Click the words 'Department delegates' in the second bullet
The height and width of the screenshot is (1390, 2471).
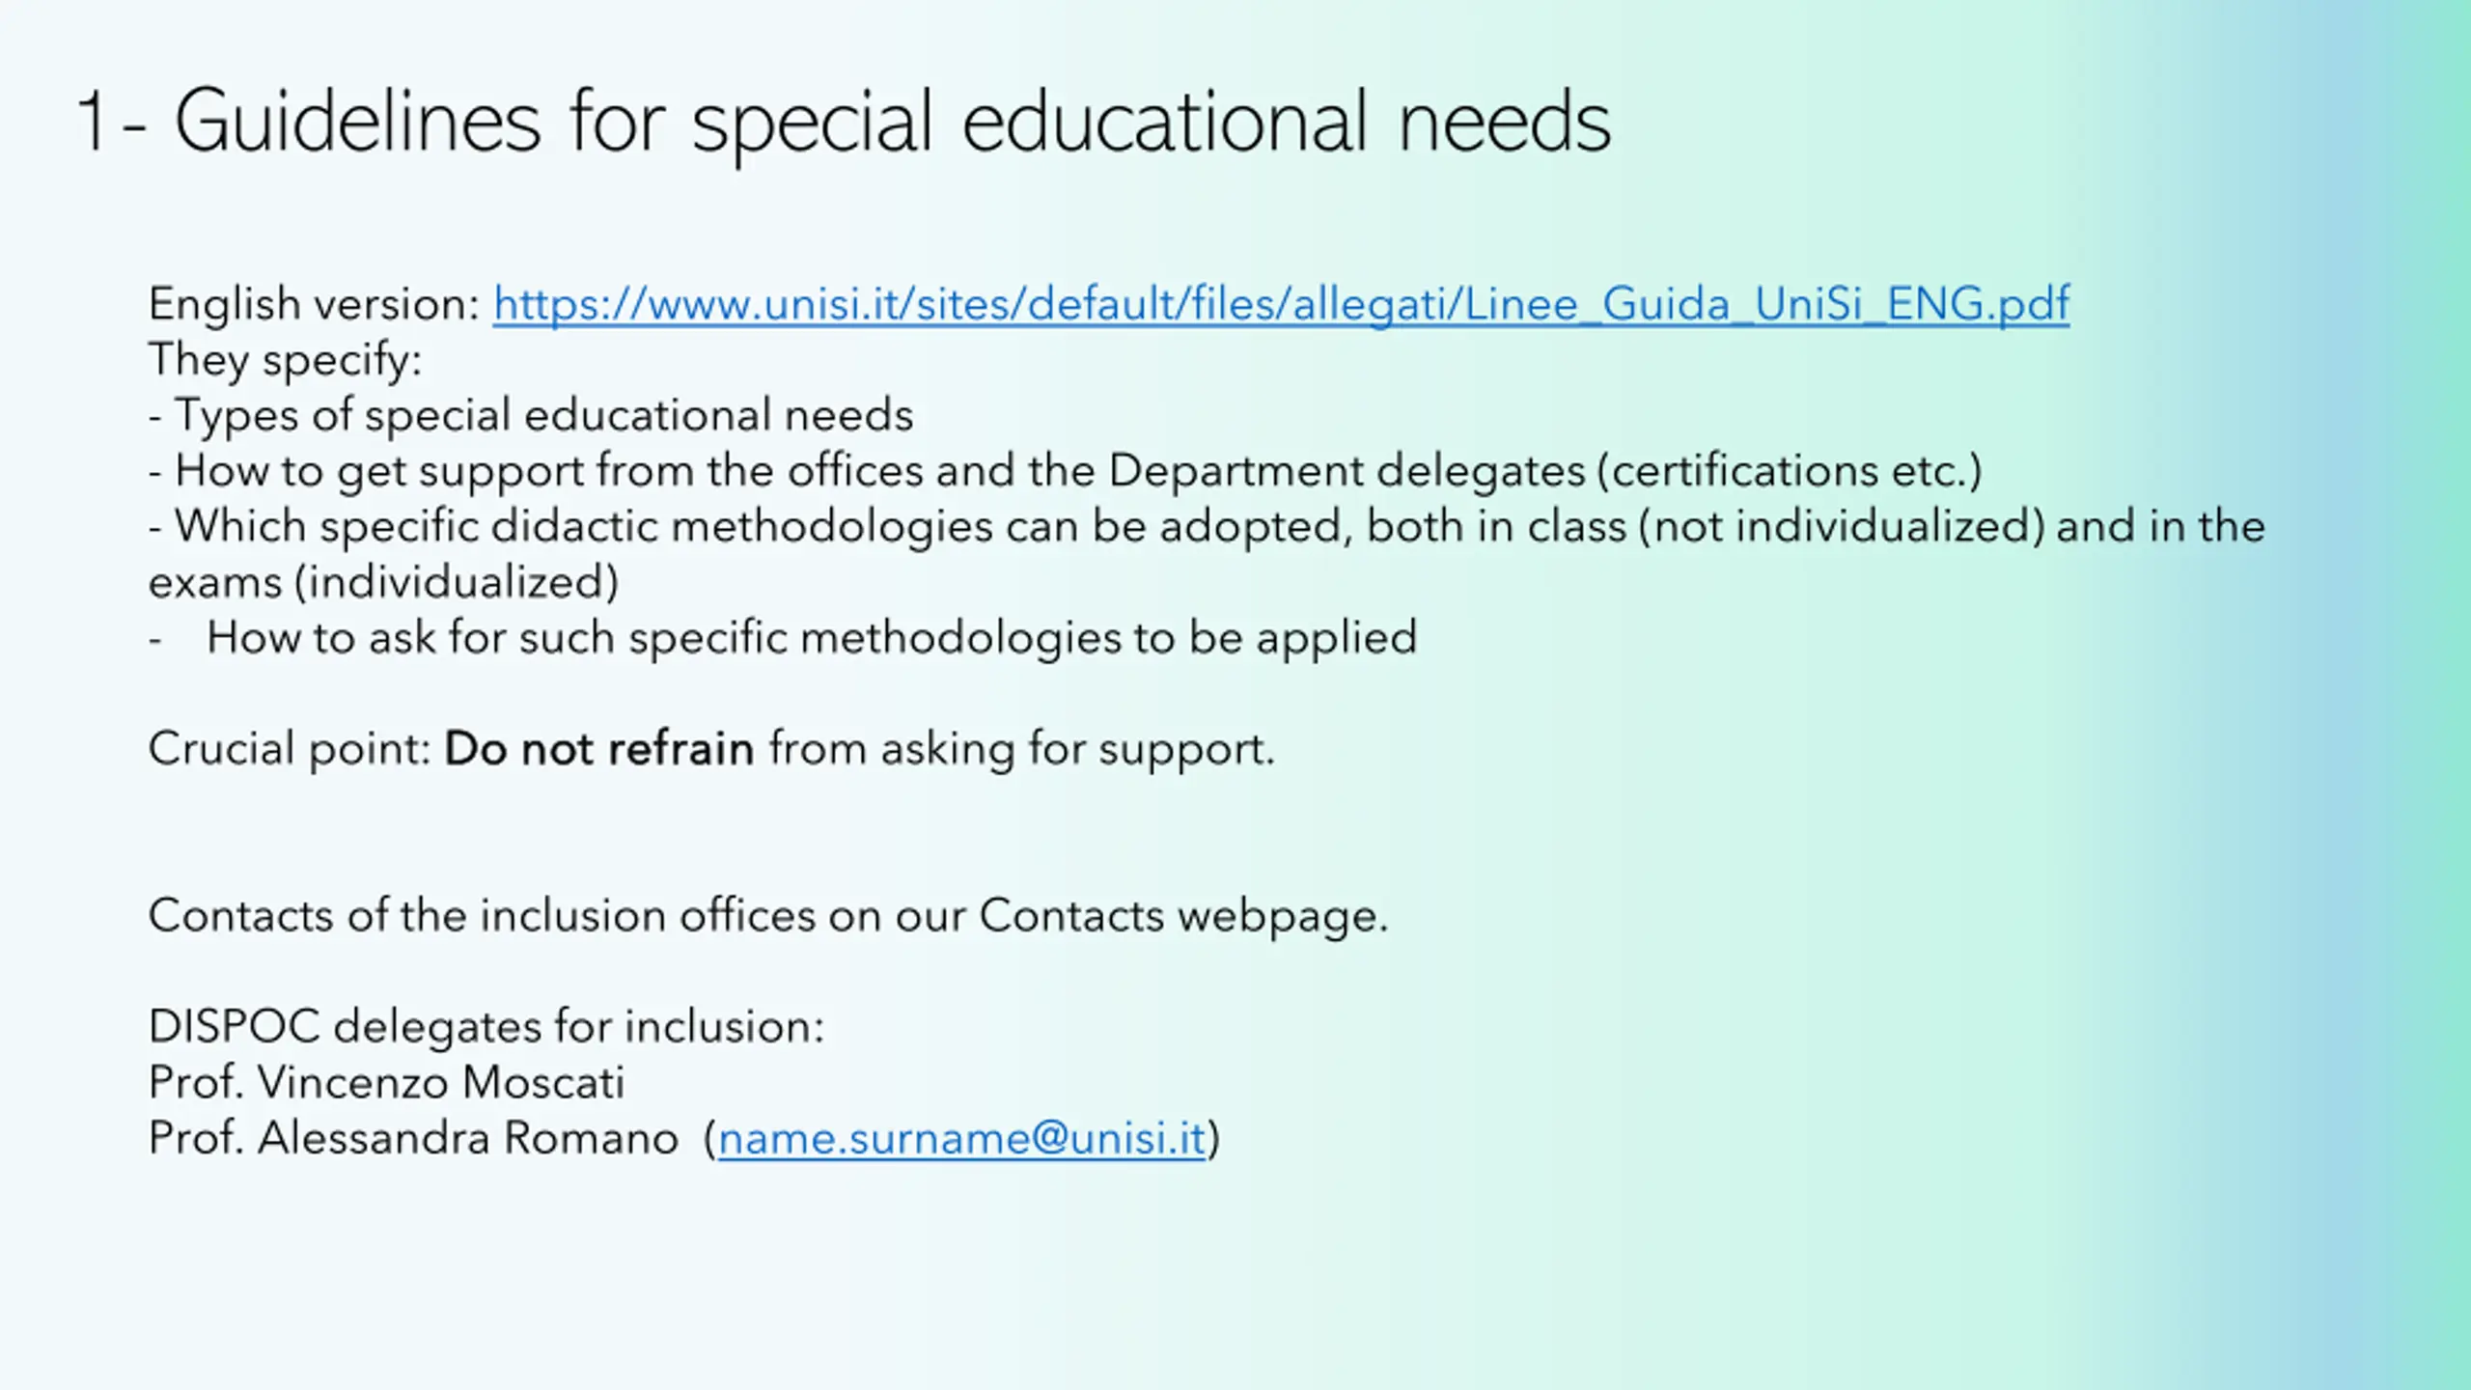click(x=1346, y=471)
